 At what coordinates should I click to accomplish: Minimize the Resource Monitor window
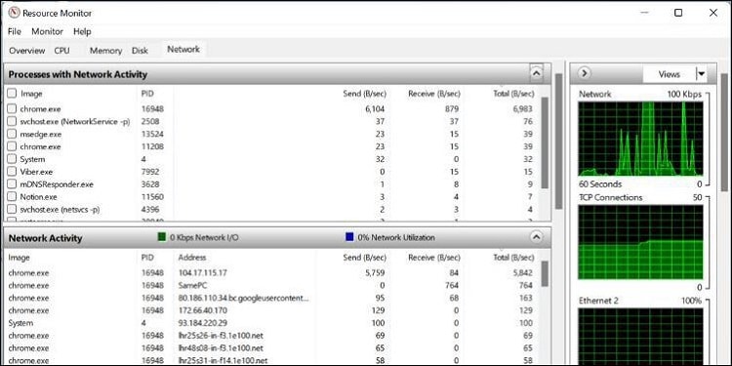pos(645,13)
